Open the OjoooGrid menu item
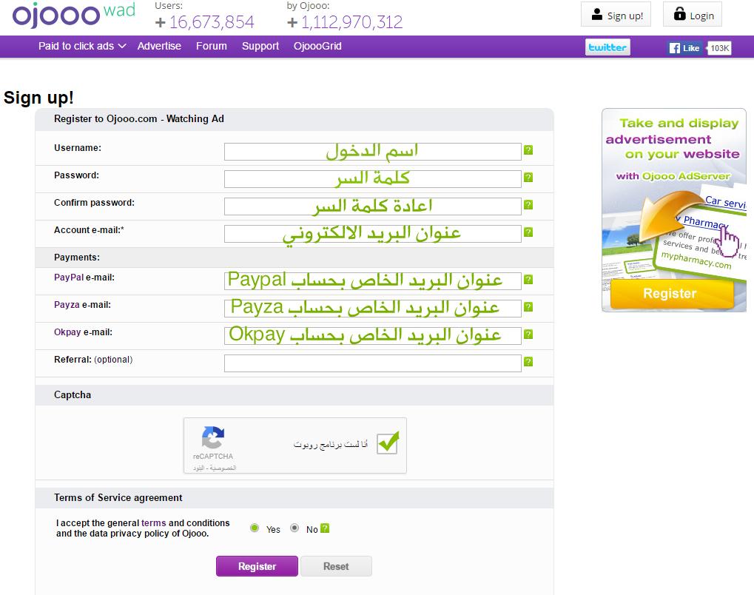Image resolution: width=754 pixels, height=595 pixels. click(317, 46)
